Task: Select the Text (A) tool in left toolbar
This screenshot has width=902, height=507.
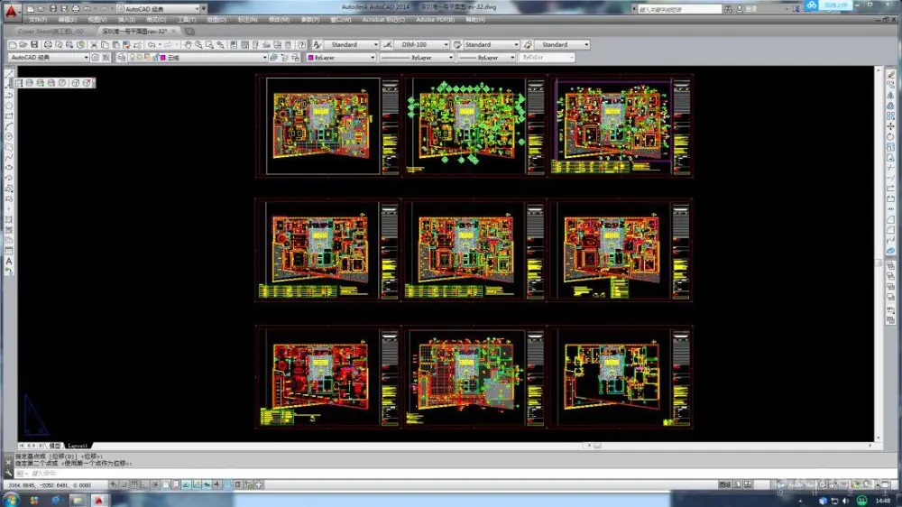Action: (x=9, y=261)
